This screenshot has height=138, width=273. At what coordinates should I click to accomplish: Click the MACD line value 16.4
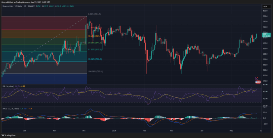pos(25,108)
